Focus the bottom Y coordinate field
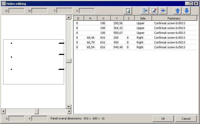 click(39, 118)
